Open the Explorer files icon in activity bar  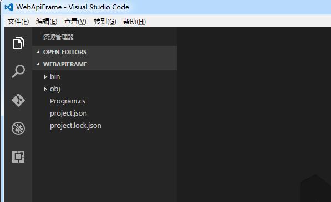tap(18, 43)
